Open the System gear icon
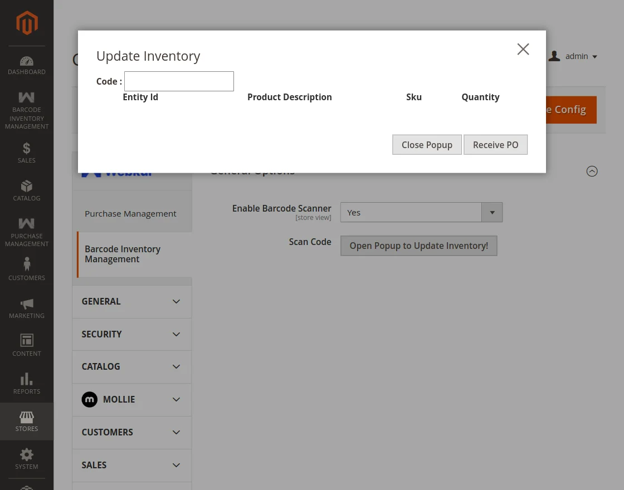624x490 pixels. coord(27,454)
